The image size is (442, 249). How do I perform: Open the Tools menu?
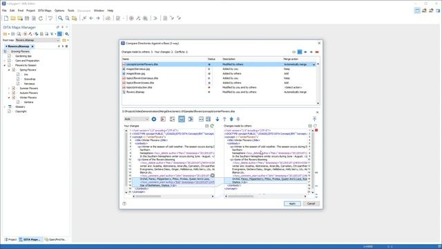pos(70,10)
